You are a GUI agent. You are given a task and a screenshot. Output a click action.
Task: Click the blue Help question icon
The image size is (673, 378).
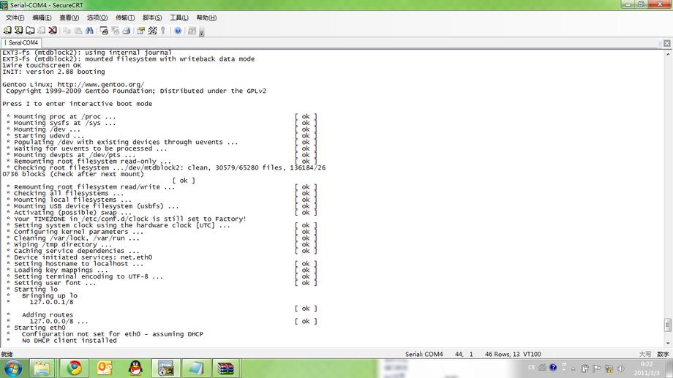(178, 31)
